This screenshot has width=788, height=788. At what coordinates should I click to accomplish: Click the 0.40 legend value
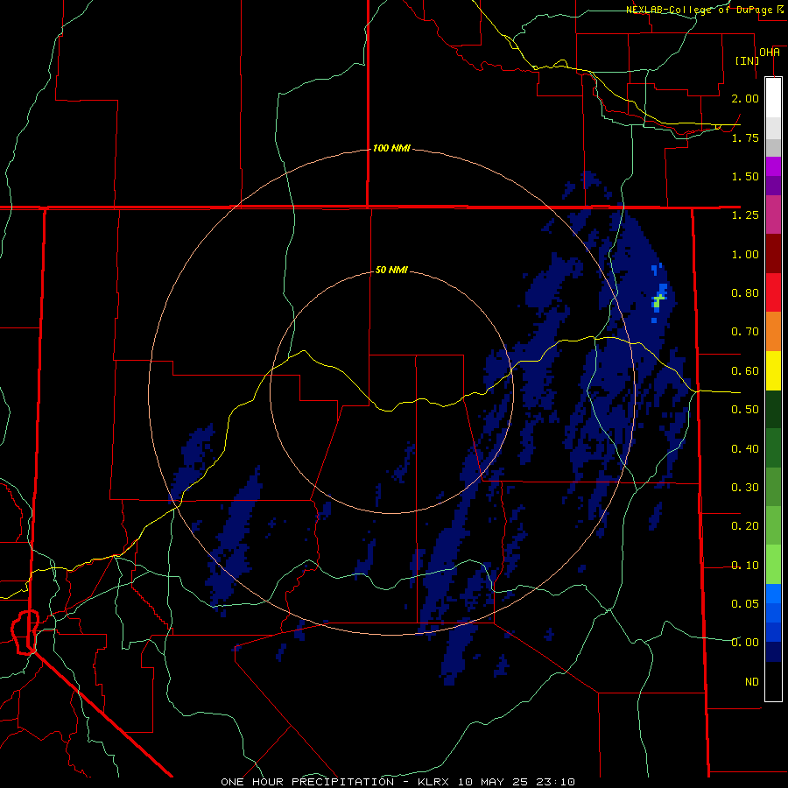tap(745, 449)
